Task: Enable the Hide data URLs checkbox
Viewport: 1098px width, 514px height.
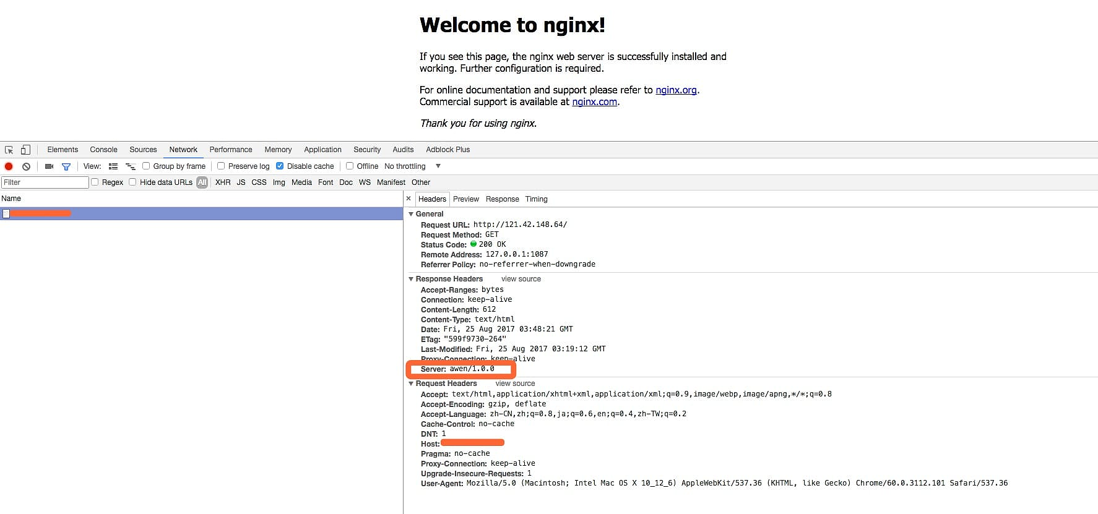Action: (132, 182)
